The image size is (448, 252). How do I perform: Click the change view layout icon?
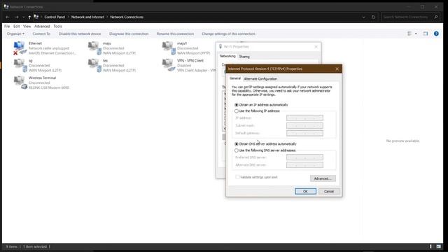[409, 34]
